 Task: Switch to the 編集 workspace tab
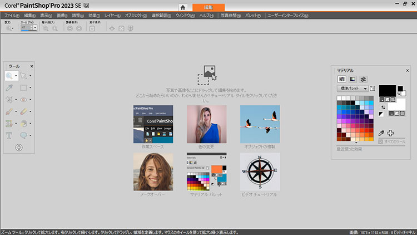tap(209, 7)
